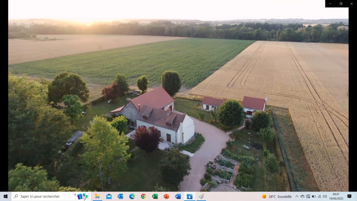Open Outlook from the taskbar
Image resolution: width=357 pixels, height=201 pixels.
tap(120, 196)
